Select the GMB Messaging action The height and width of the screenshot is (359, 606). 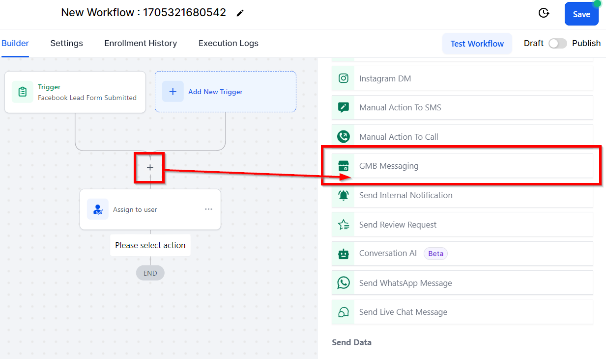click(x=462, y=166)
